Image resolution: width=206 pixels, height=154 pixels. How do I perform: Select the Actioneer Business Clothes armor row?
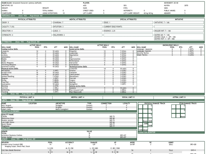click(69, 135)
